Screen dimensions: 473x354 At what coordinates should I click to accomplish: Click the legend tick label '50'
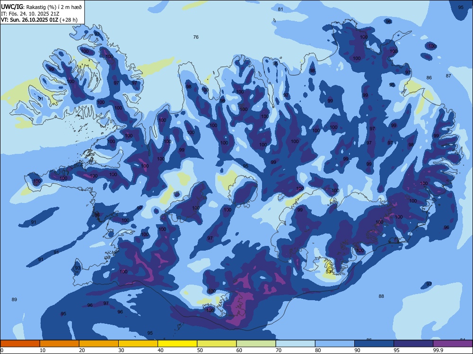pyautogui.click(x=200, y=350)
